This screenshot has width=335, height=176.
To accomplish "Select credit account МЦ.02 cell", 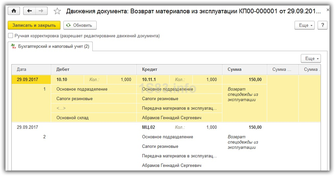I will 149,127.
